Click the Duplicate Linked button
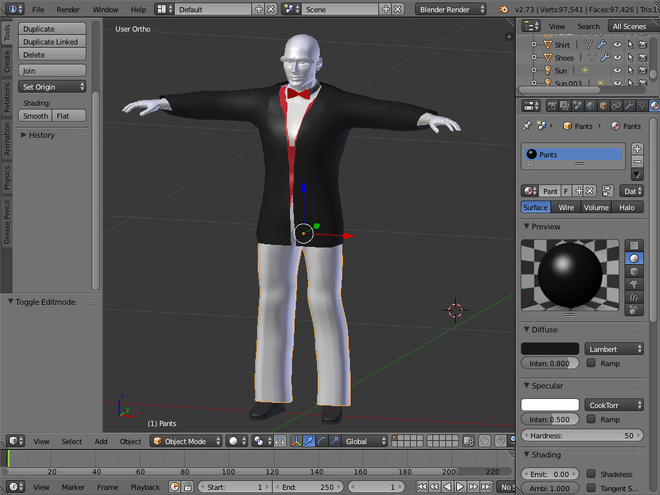This screenshot has height=495, width=660. point(52,42)
